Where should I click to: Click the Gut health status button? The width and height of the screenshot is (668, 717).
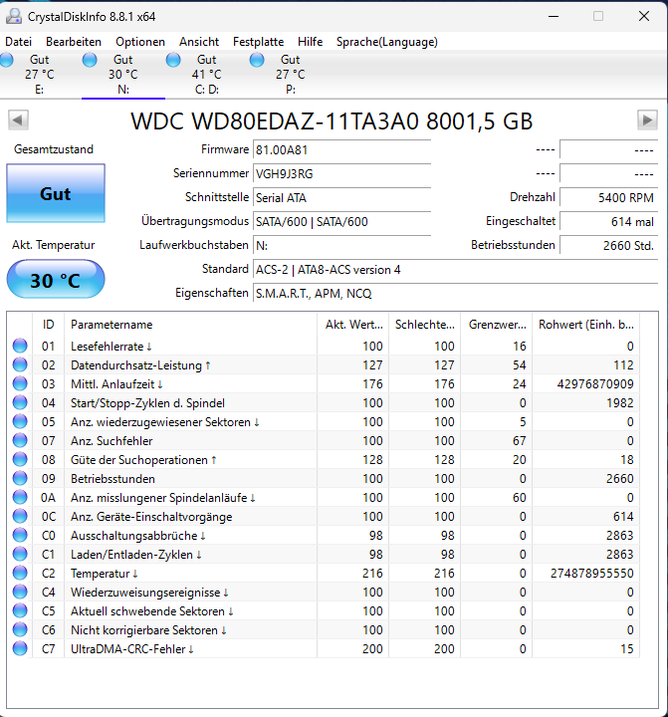pyautogui.click(x=56, y=193)
